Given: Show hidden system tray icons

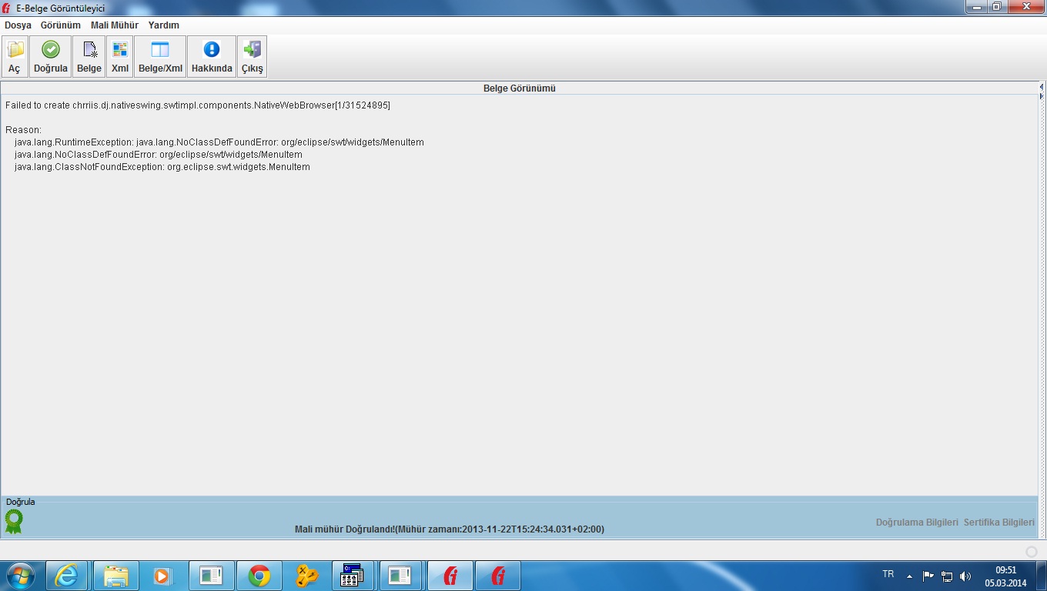Looking at the screenshot, I should (909, 576).
